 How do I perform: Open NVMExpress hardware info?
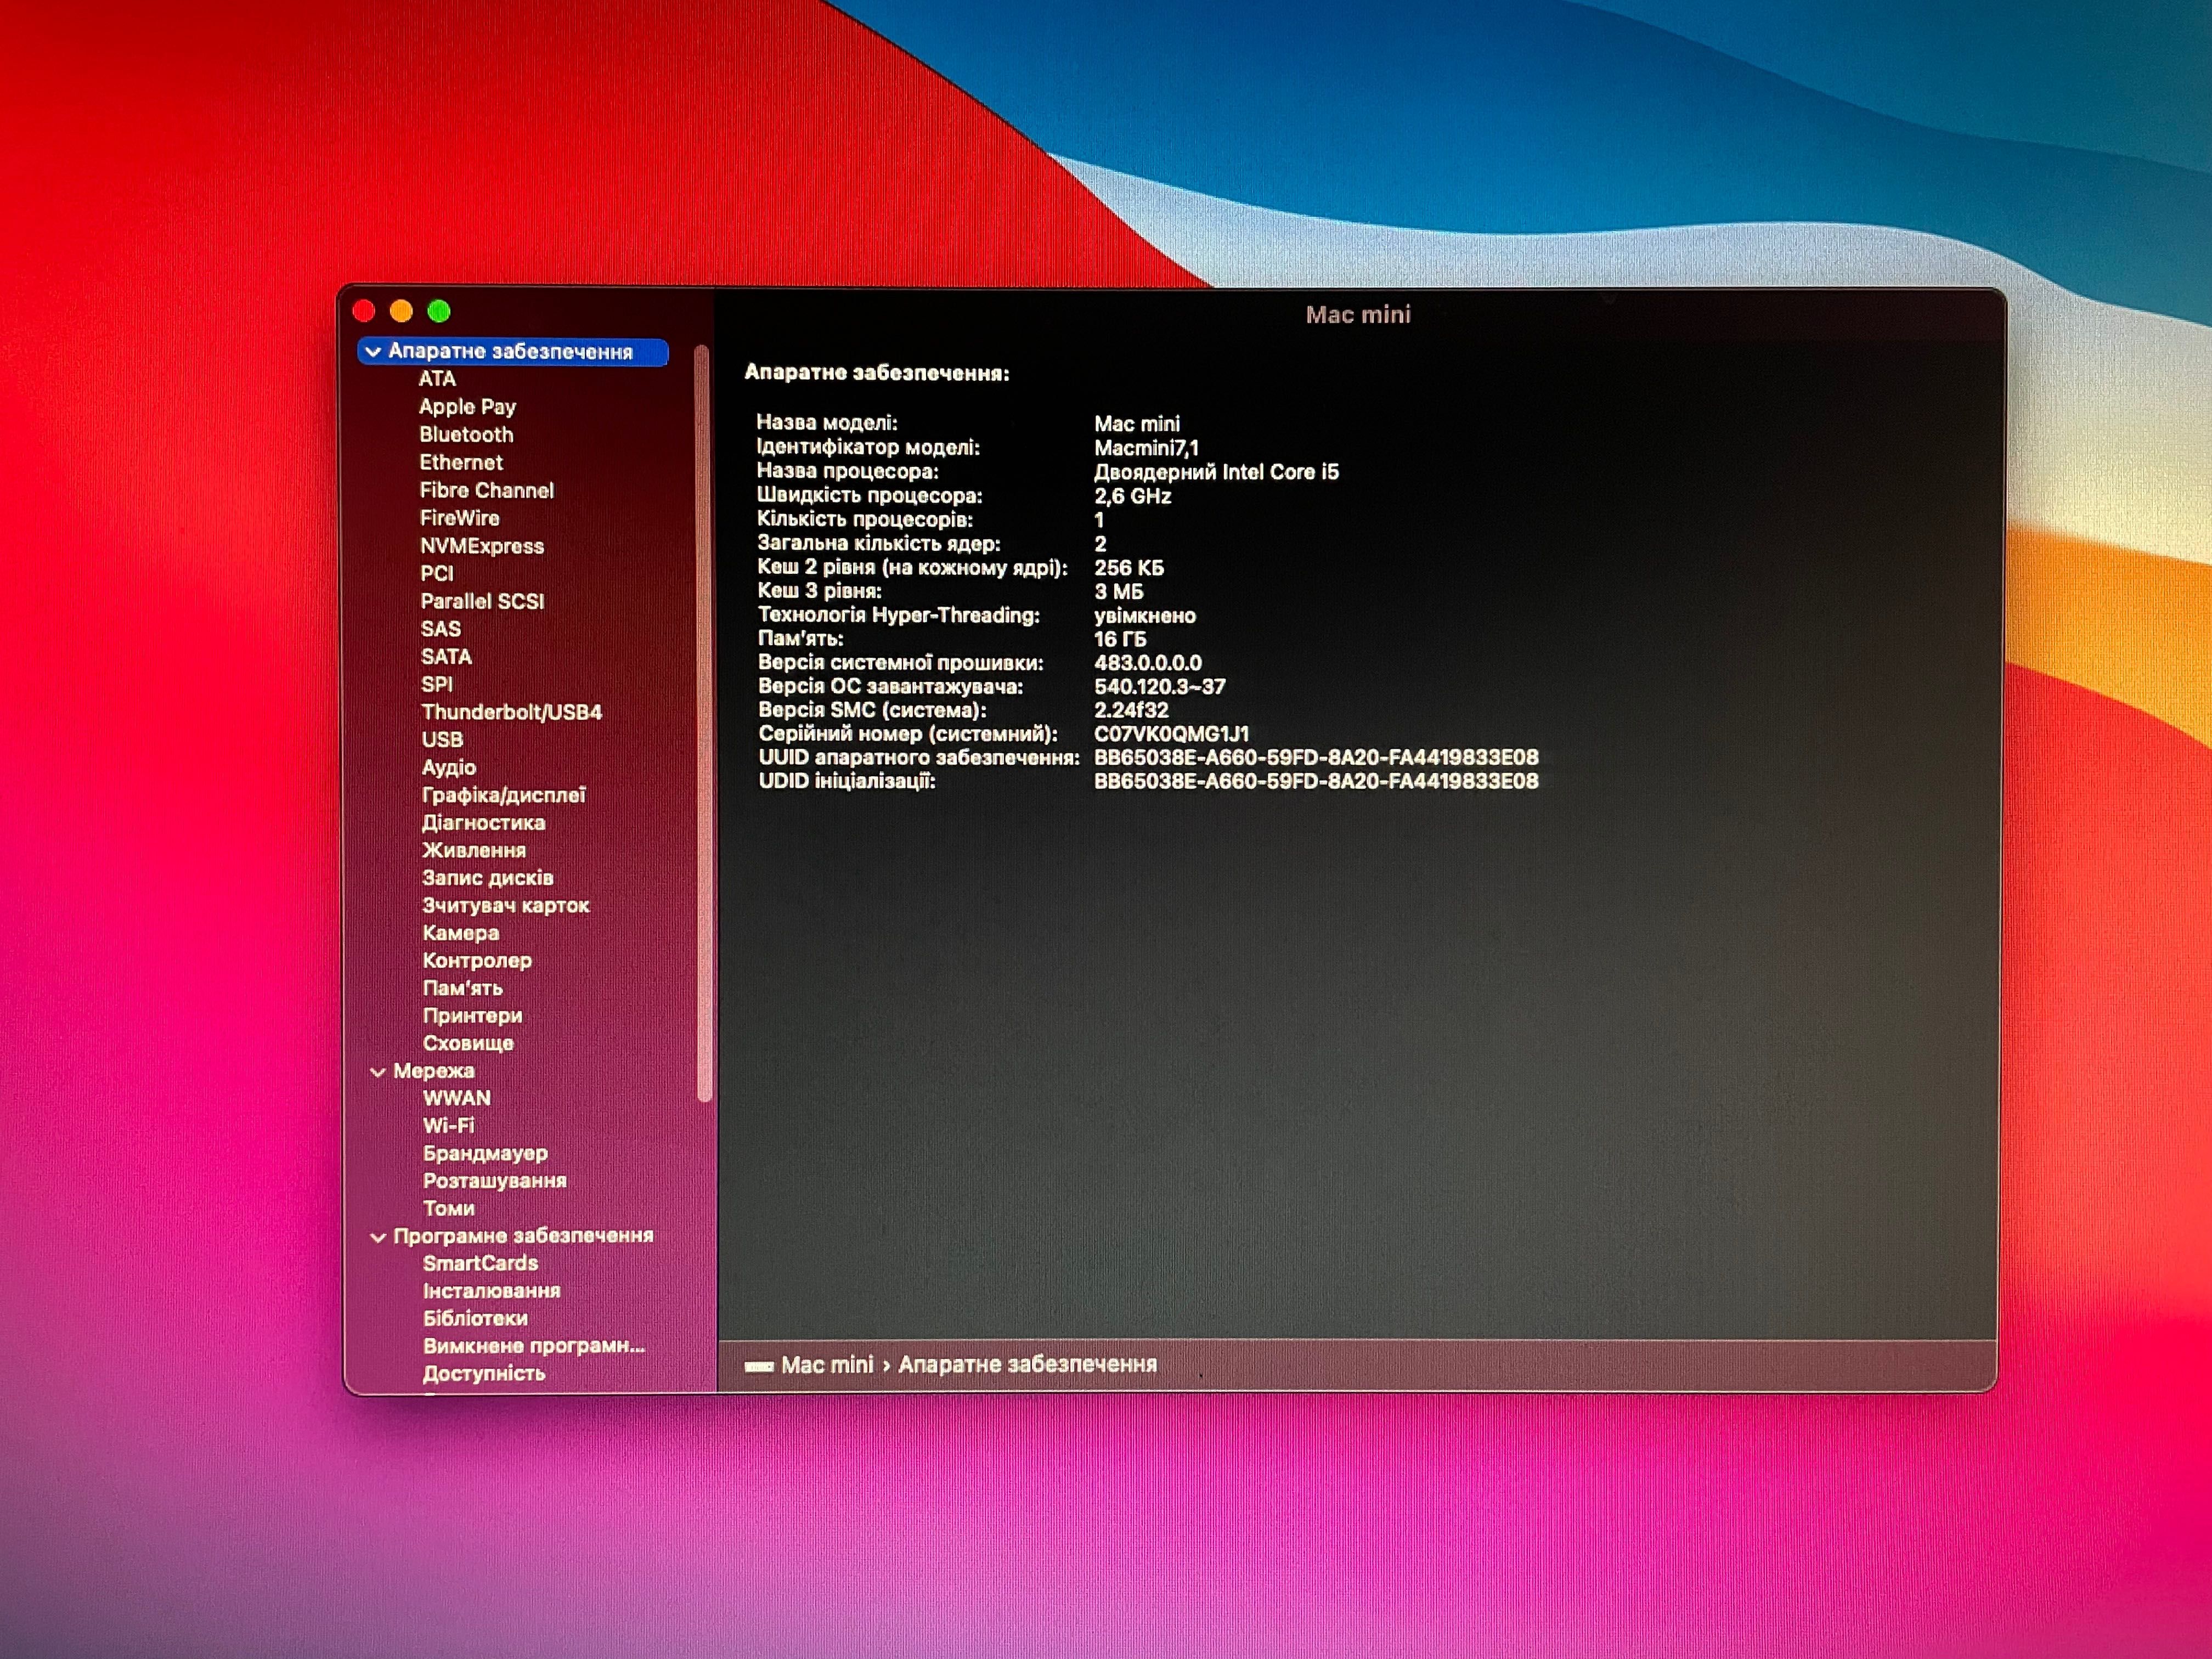481,546
